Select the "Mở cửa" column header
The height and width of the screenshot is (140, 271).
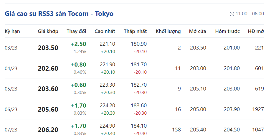198,31
